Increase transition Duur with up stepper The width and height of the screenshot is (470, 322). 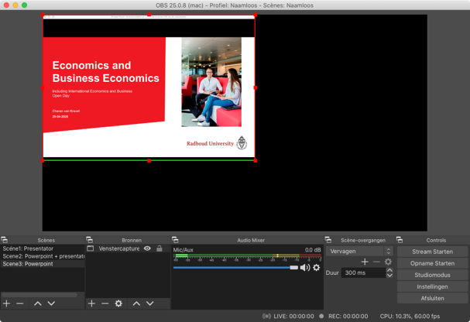pyautogui.click(x=389, y=270)
